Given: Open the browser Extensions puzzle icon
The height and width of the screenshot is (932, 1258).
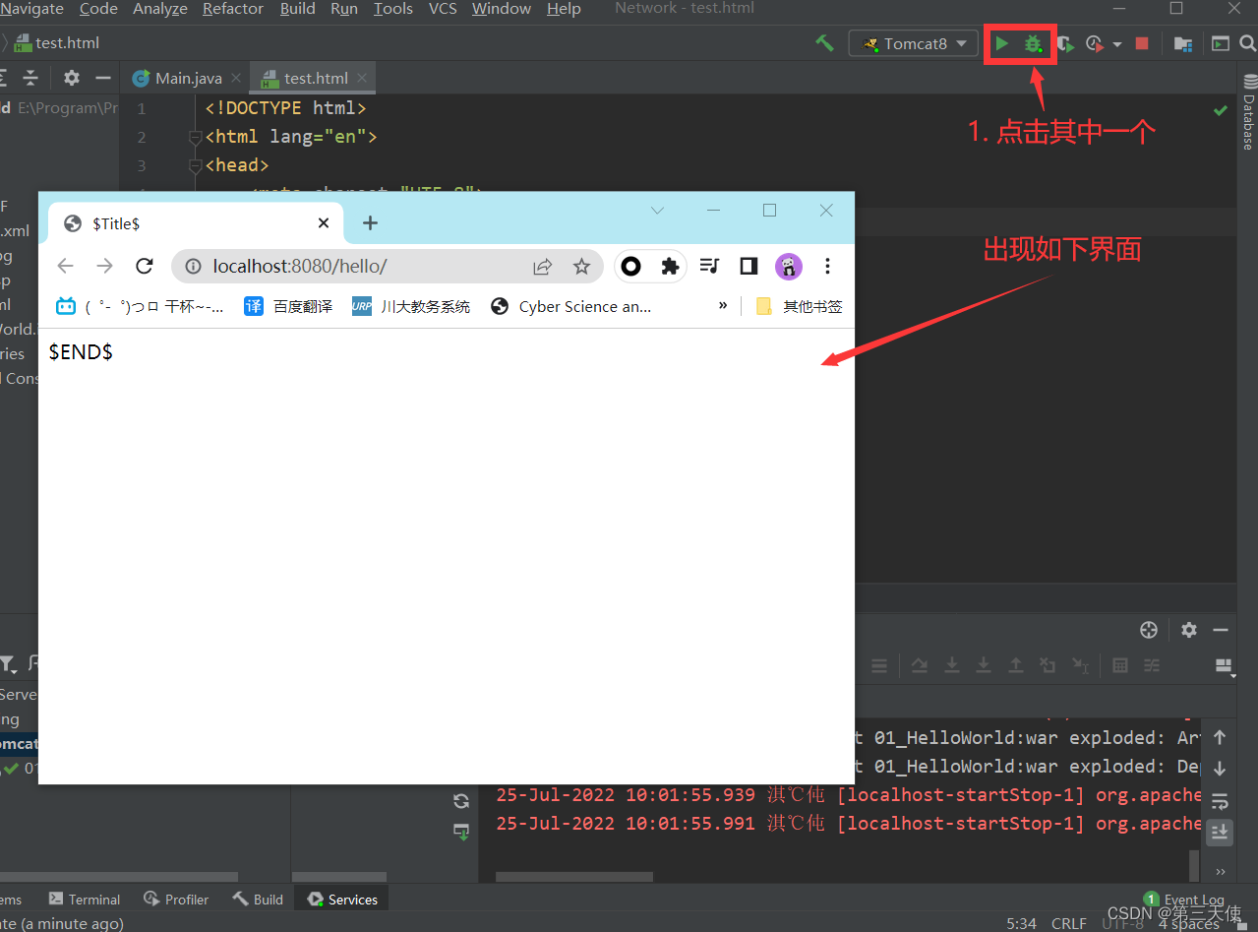Looking at the screenshot, I should pyautogui.click(x=670, y=266).
